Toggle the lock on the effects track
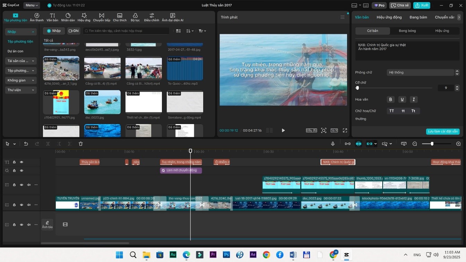 click(x=14, y=171)
